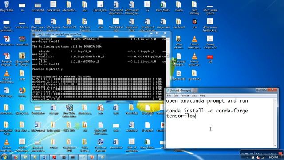
Task: Open the Edit menu in Notepad
Action: (176, 96)
